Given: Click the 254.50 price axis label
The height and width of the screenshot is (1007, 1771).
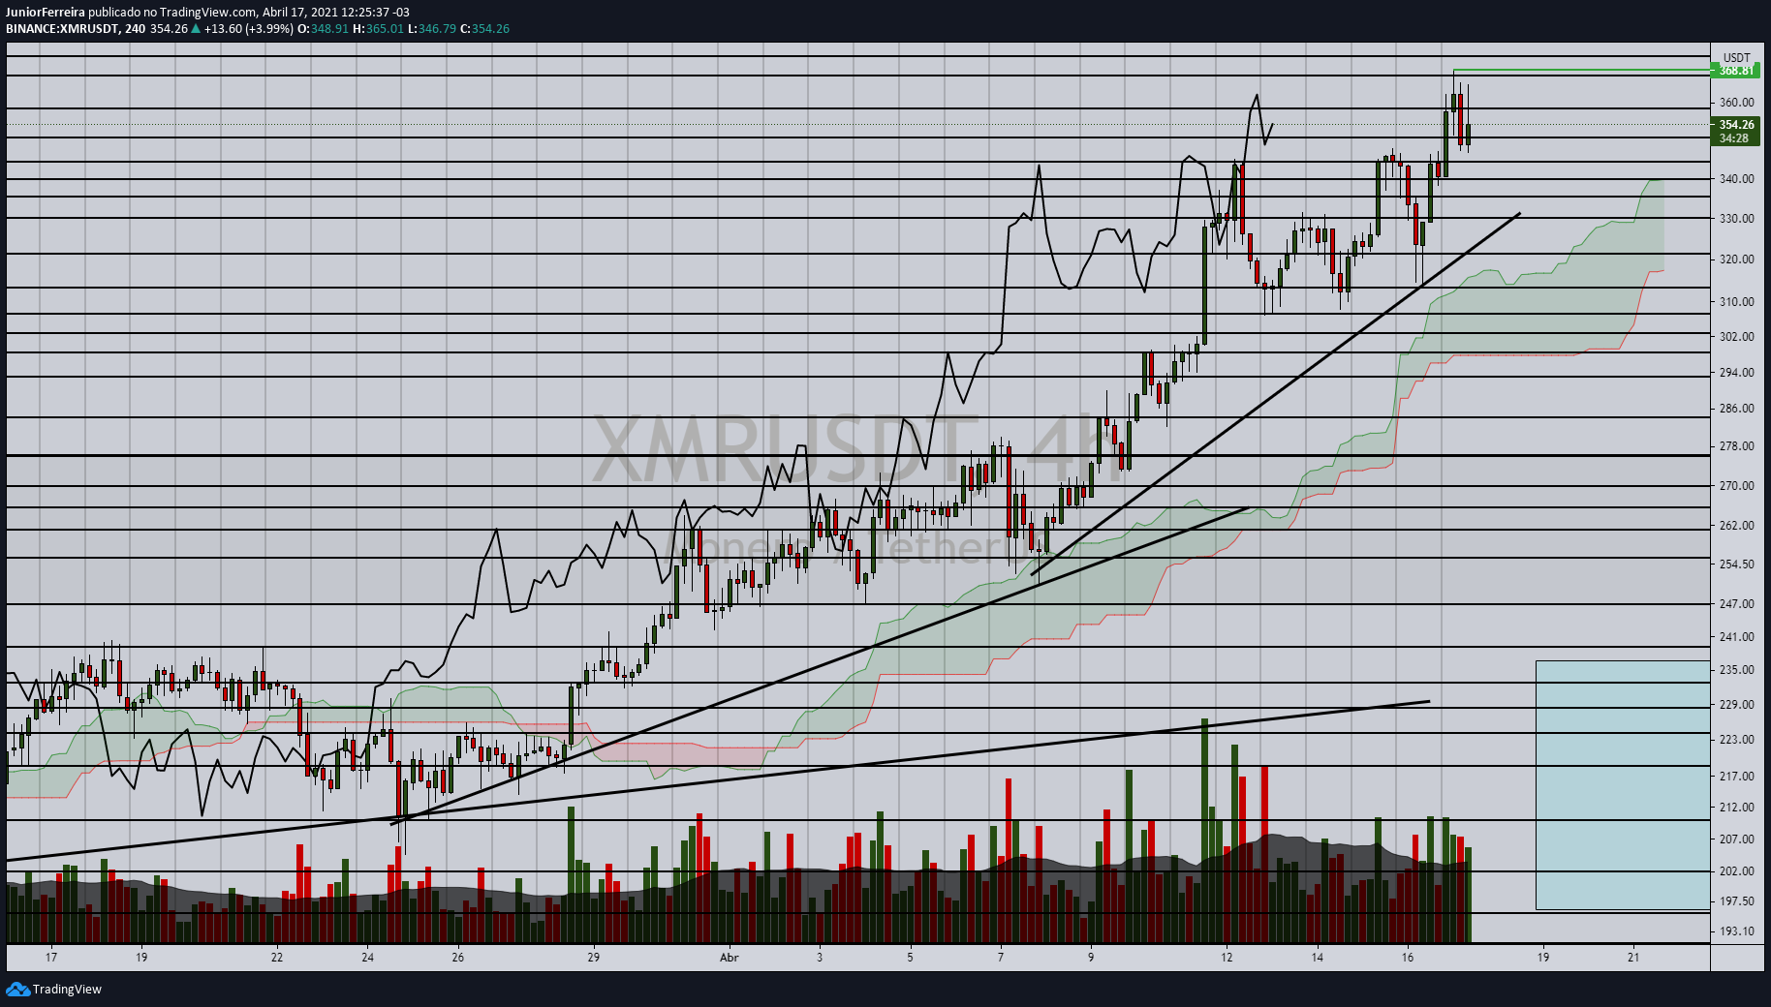Looking at the screenshot, I should click(1736, 565).
